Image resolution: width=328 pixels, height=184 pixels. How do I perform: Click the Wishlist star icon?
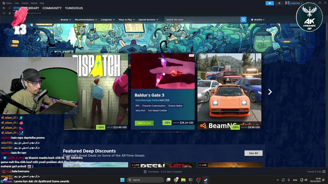252,19
